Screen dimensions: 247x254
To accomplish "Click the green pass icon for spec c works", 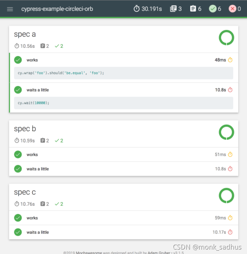I will [18, 218].
